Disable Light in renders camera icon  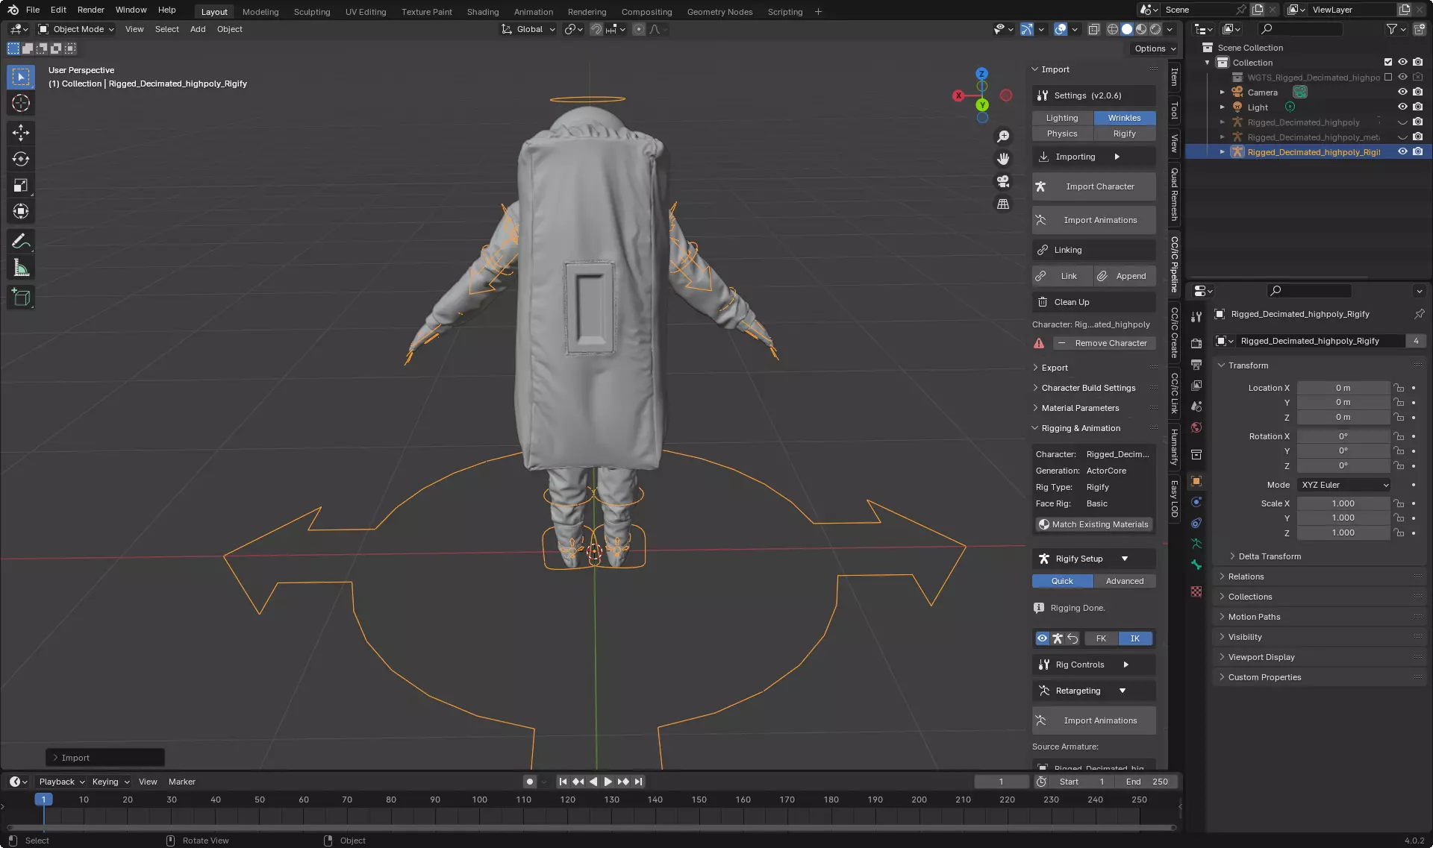pyautogui.click(x=1417, y=107)
